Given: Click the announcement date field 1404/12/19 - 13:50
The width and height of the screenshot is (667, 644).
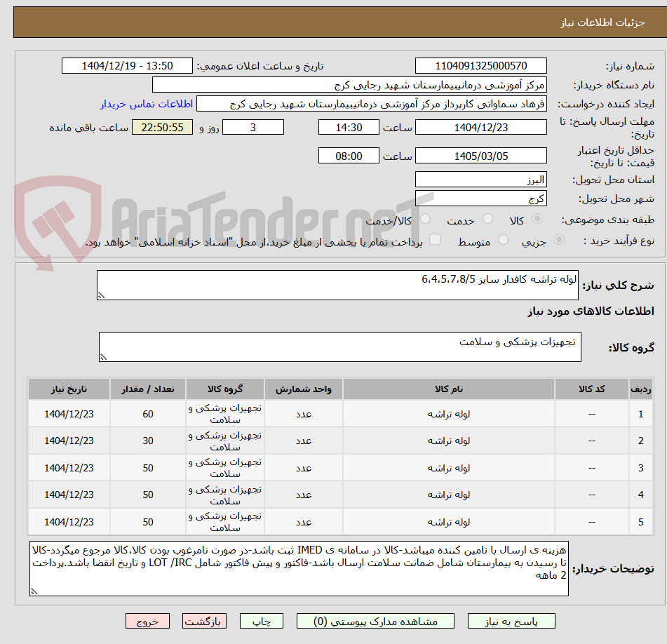Looking at the screenshot, I should pos(127,66).
